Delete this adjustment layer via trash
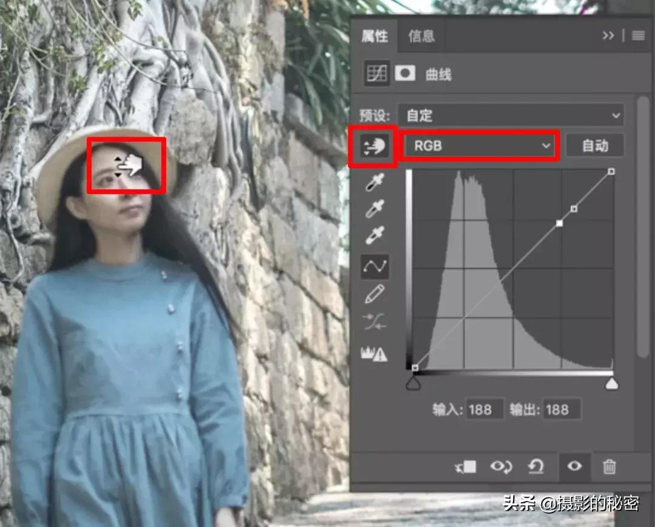This screenshot has width=655, height=527. (x=609, y=466)
